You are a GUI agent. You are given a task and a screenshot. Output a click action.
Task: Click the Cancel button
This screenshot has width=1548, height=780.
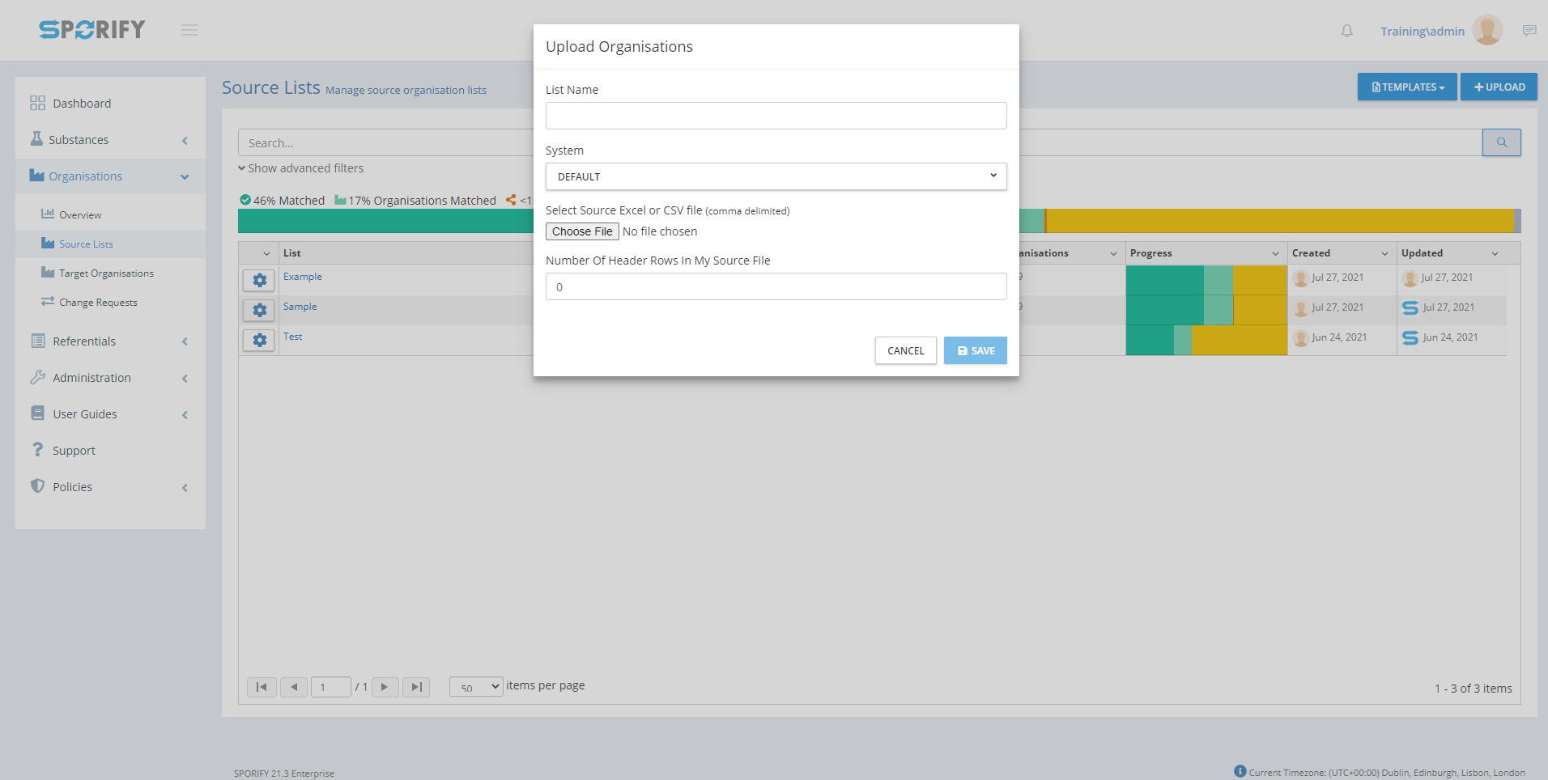pos(905,350)
